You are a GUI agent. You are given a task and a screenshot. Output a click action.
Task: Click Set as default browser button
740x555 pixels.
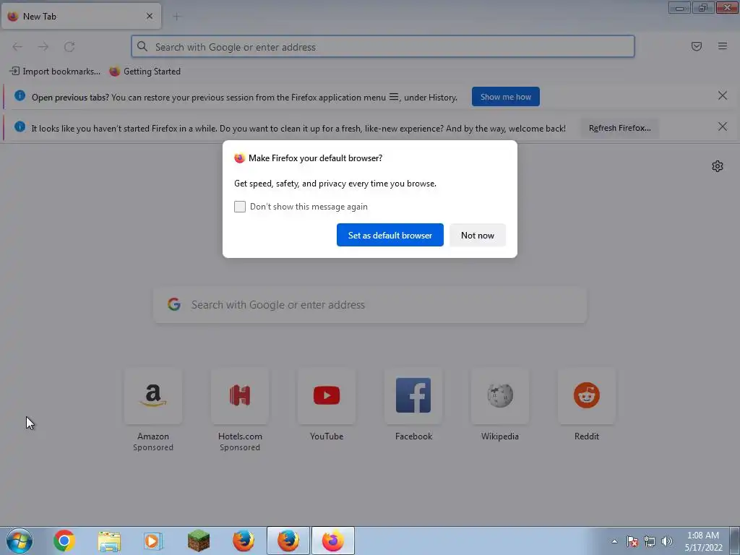390,235
